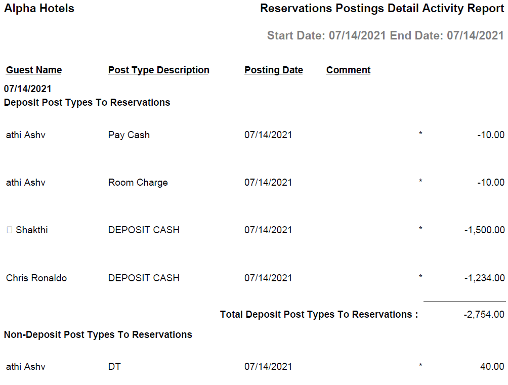This screenshot has width=508, height=385.
Task: Click the Guest Name column header
Action: [34, 70]
